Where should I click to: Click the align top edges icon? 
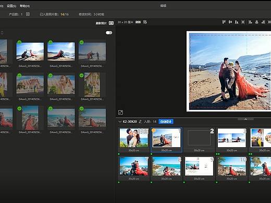point(224,22)
